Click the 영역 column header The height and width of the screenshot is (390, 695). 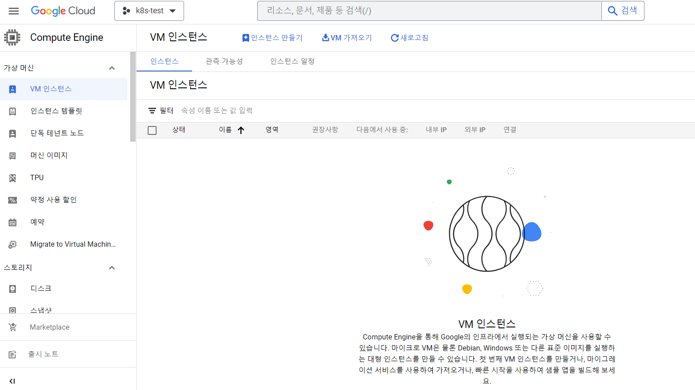click(x=272, y=130)
